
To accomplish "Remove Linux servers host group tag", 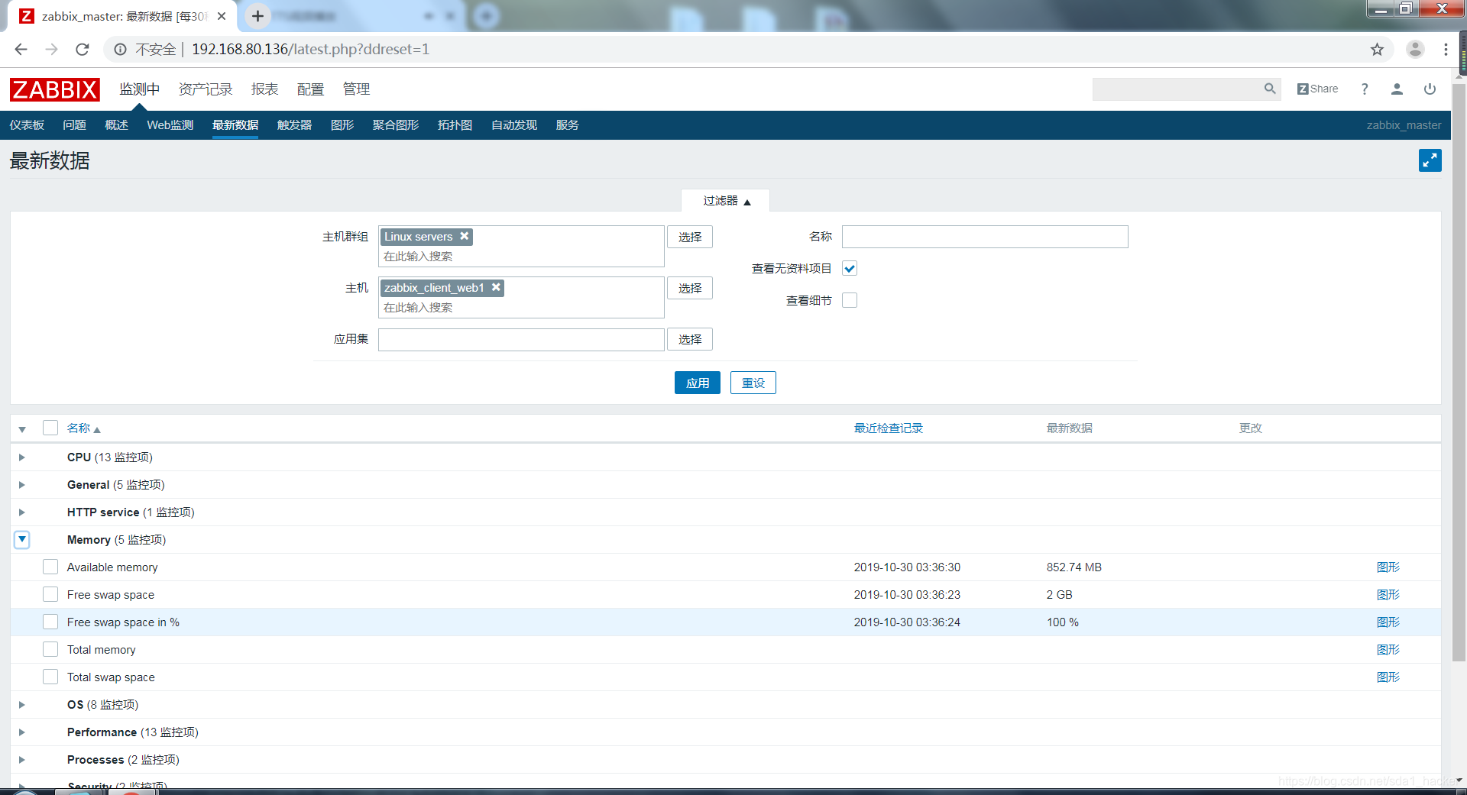I will (464, 237).
